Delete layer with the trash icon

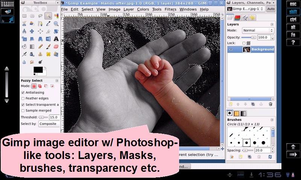270,104
